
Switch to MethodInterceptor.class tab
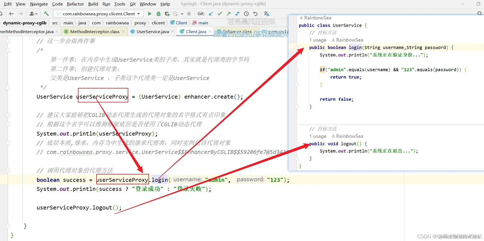click(x=95, y=31)
